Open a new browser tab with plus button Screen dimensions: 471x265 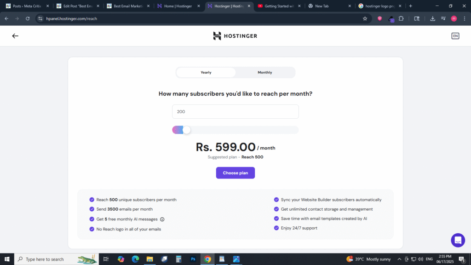coord(410,6)
